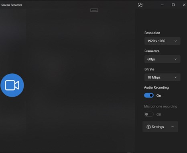Start recording with the blue camera button

point(12,85)
